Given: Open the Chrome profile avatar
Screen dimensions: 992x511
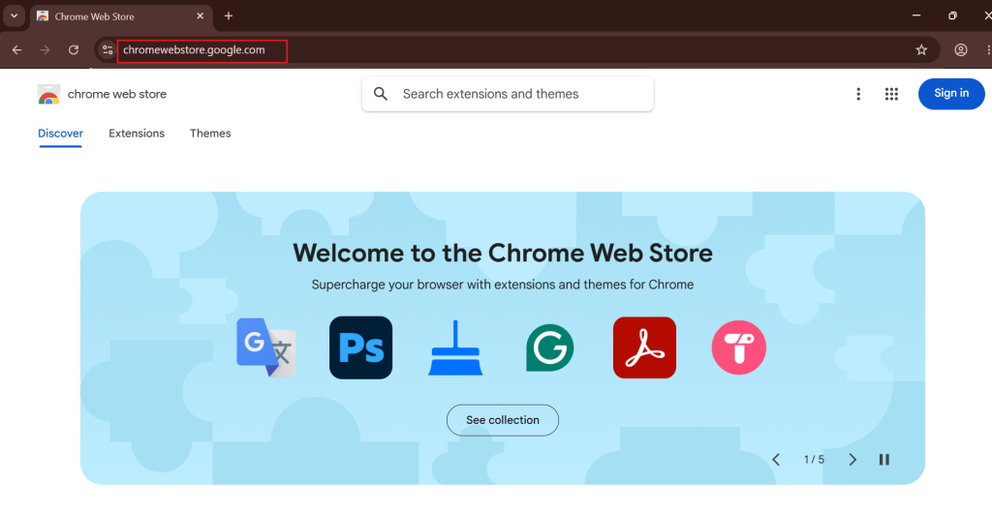Looking at the screenshot, I should (x=961, y=50).
